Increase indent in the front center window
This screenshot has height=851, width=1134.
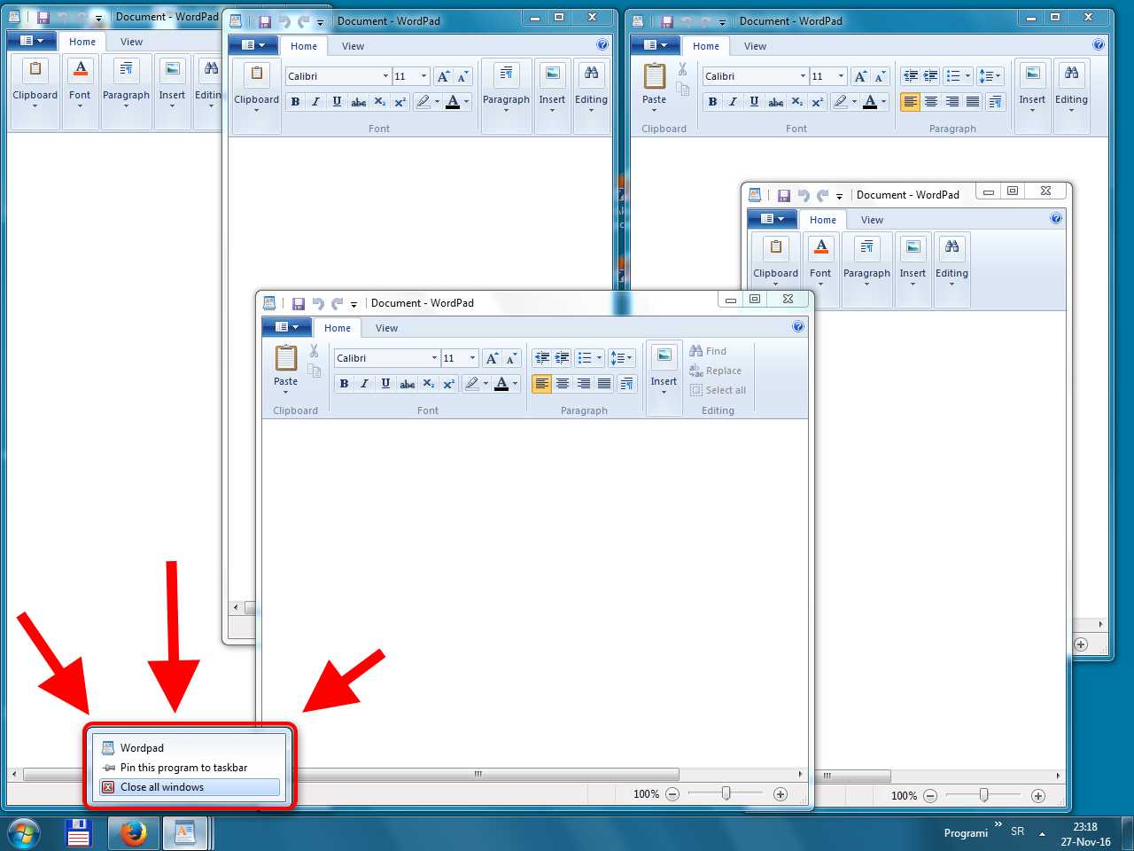(x=562, y=358)
